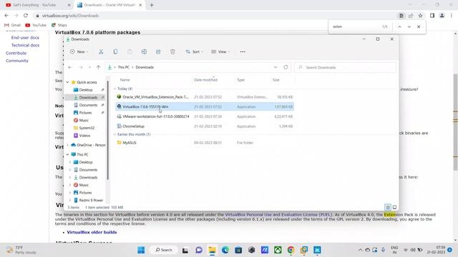Switch to large thumbnails view icon
Image resolution: width=458 pixels, height=257 pixels.
(x=394, y=207)
